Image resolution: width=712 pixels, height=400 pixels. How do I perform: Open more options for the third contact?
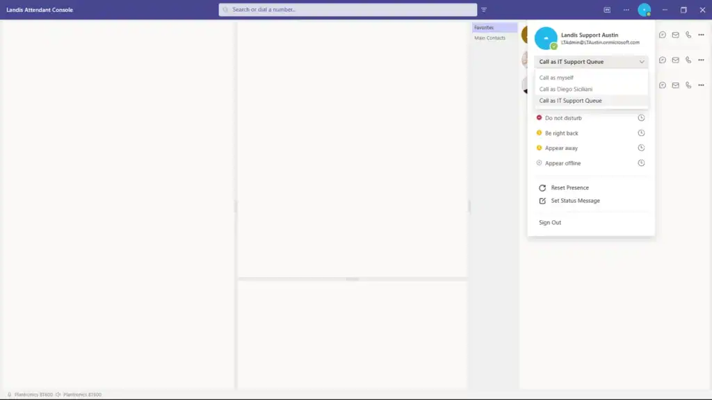pos(701,85)
